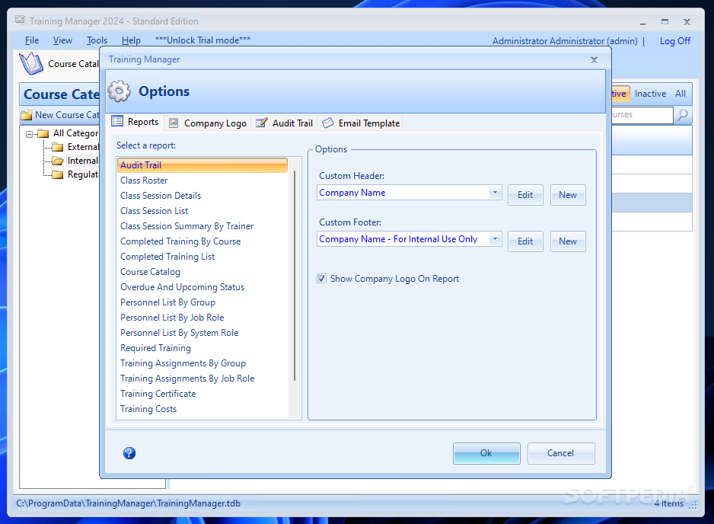Click the blue help question mark icon
This screenshot has width=714, height=524.
click(129, 453)
